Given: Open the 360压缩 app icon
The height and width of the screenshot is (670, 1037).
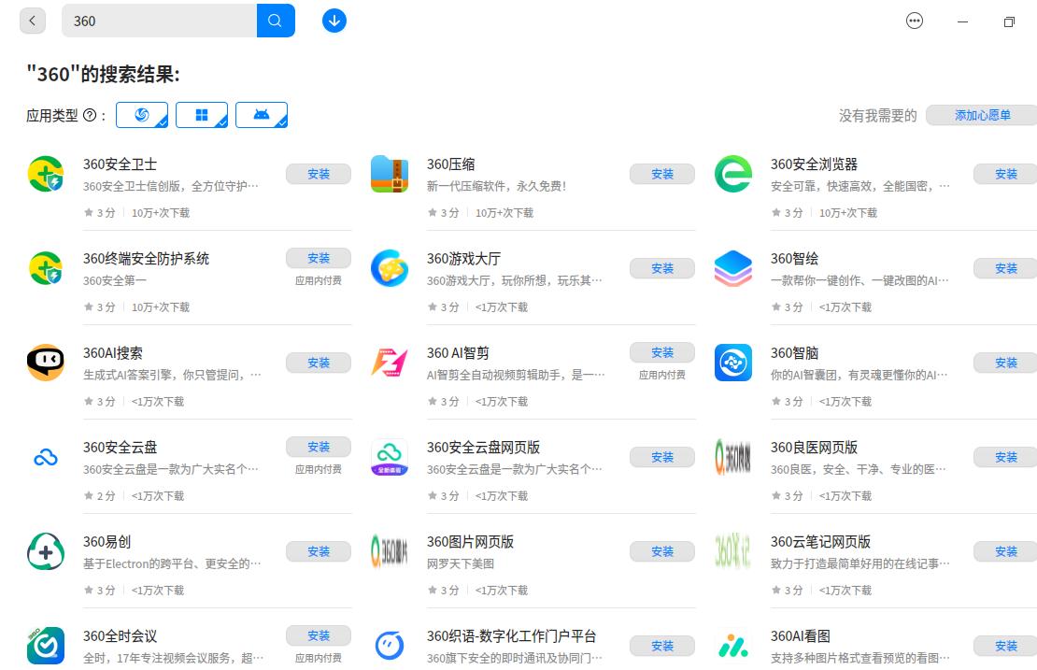Looking at the screenshot, I should (390, 174).
